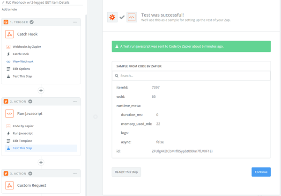Go to Test This Step under Run Javascript
The width and height of the screenshot is (281, 196).
22,148
